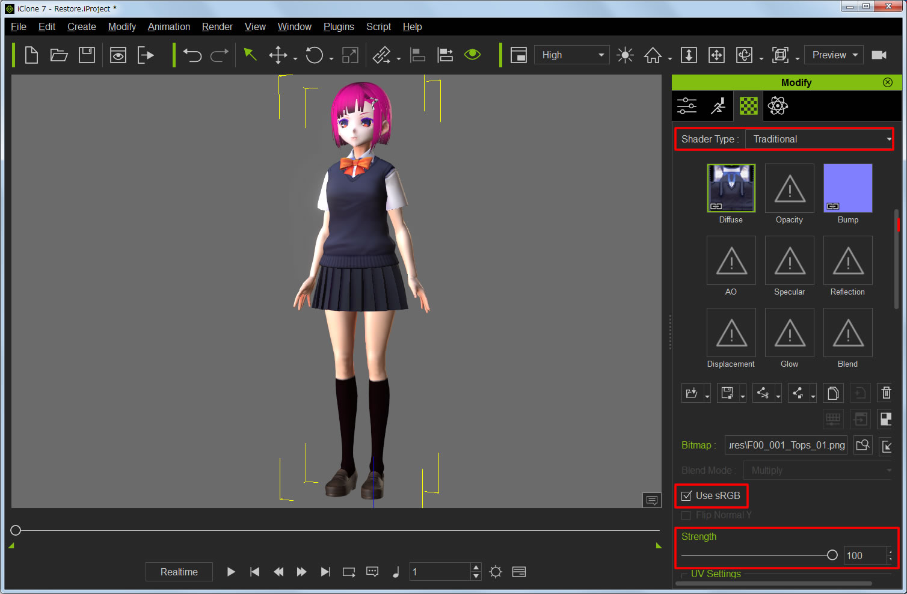Select the AO texture slot

click(731, 260)
